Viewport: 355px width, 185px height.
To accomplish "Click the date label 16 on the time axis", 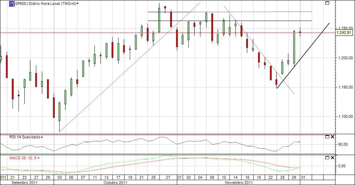I will coord(247,178).
